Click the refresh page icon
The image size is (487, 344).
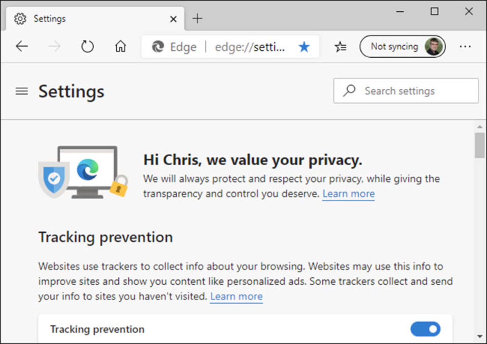[x=87, y=46]
